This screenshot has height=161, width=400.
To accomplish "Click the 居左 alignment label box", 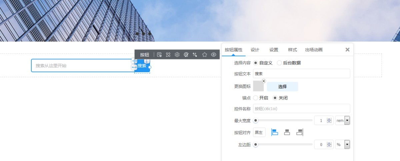I will (259, 132).
